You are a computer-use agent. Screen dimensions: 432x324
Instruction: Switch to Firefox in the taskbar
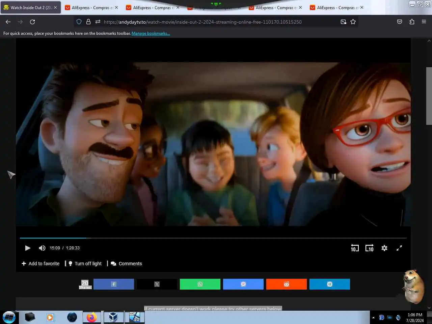coord(92,317)
